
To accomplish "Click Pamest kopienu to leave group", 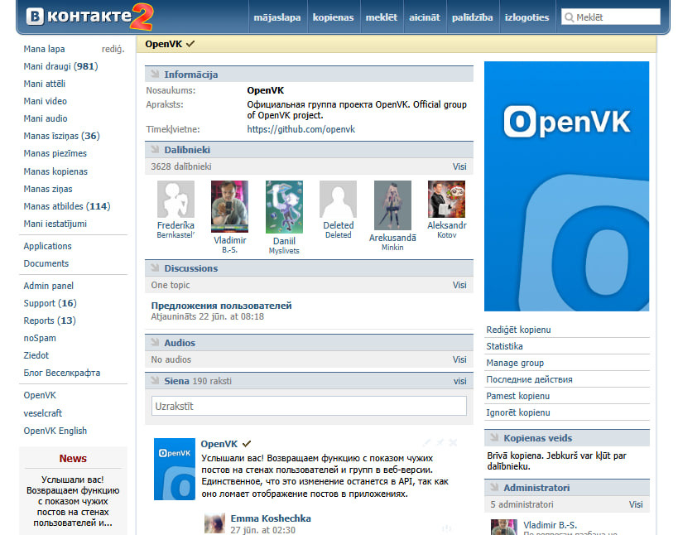I will click(518, 396).
